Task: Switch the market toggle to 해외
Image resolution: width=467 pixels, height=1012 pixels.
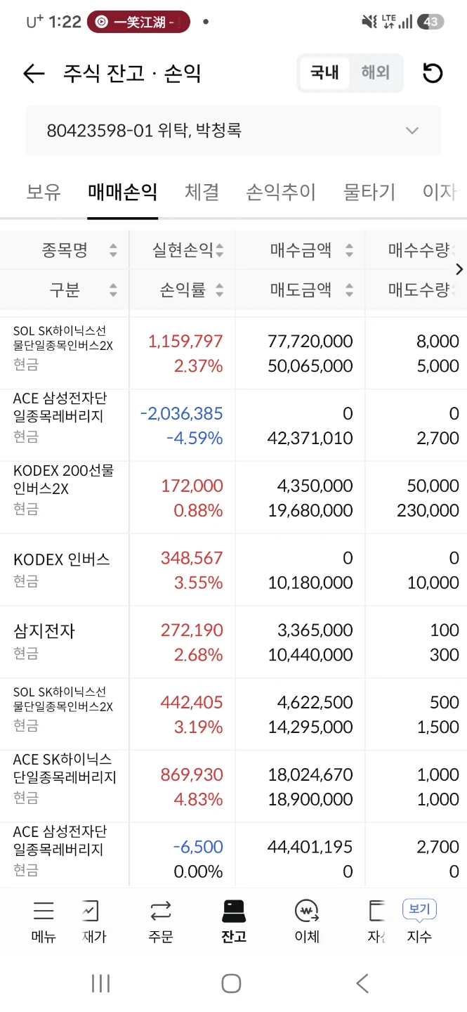Action: click(376, 72)
